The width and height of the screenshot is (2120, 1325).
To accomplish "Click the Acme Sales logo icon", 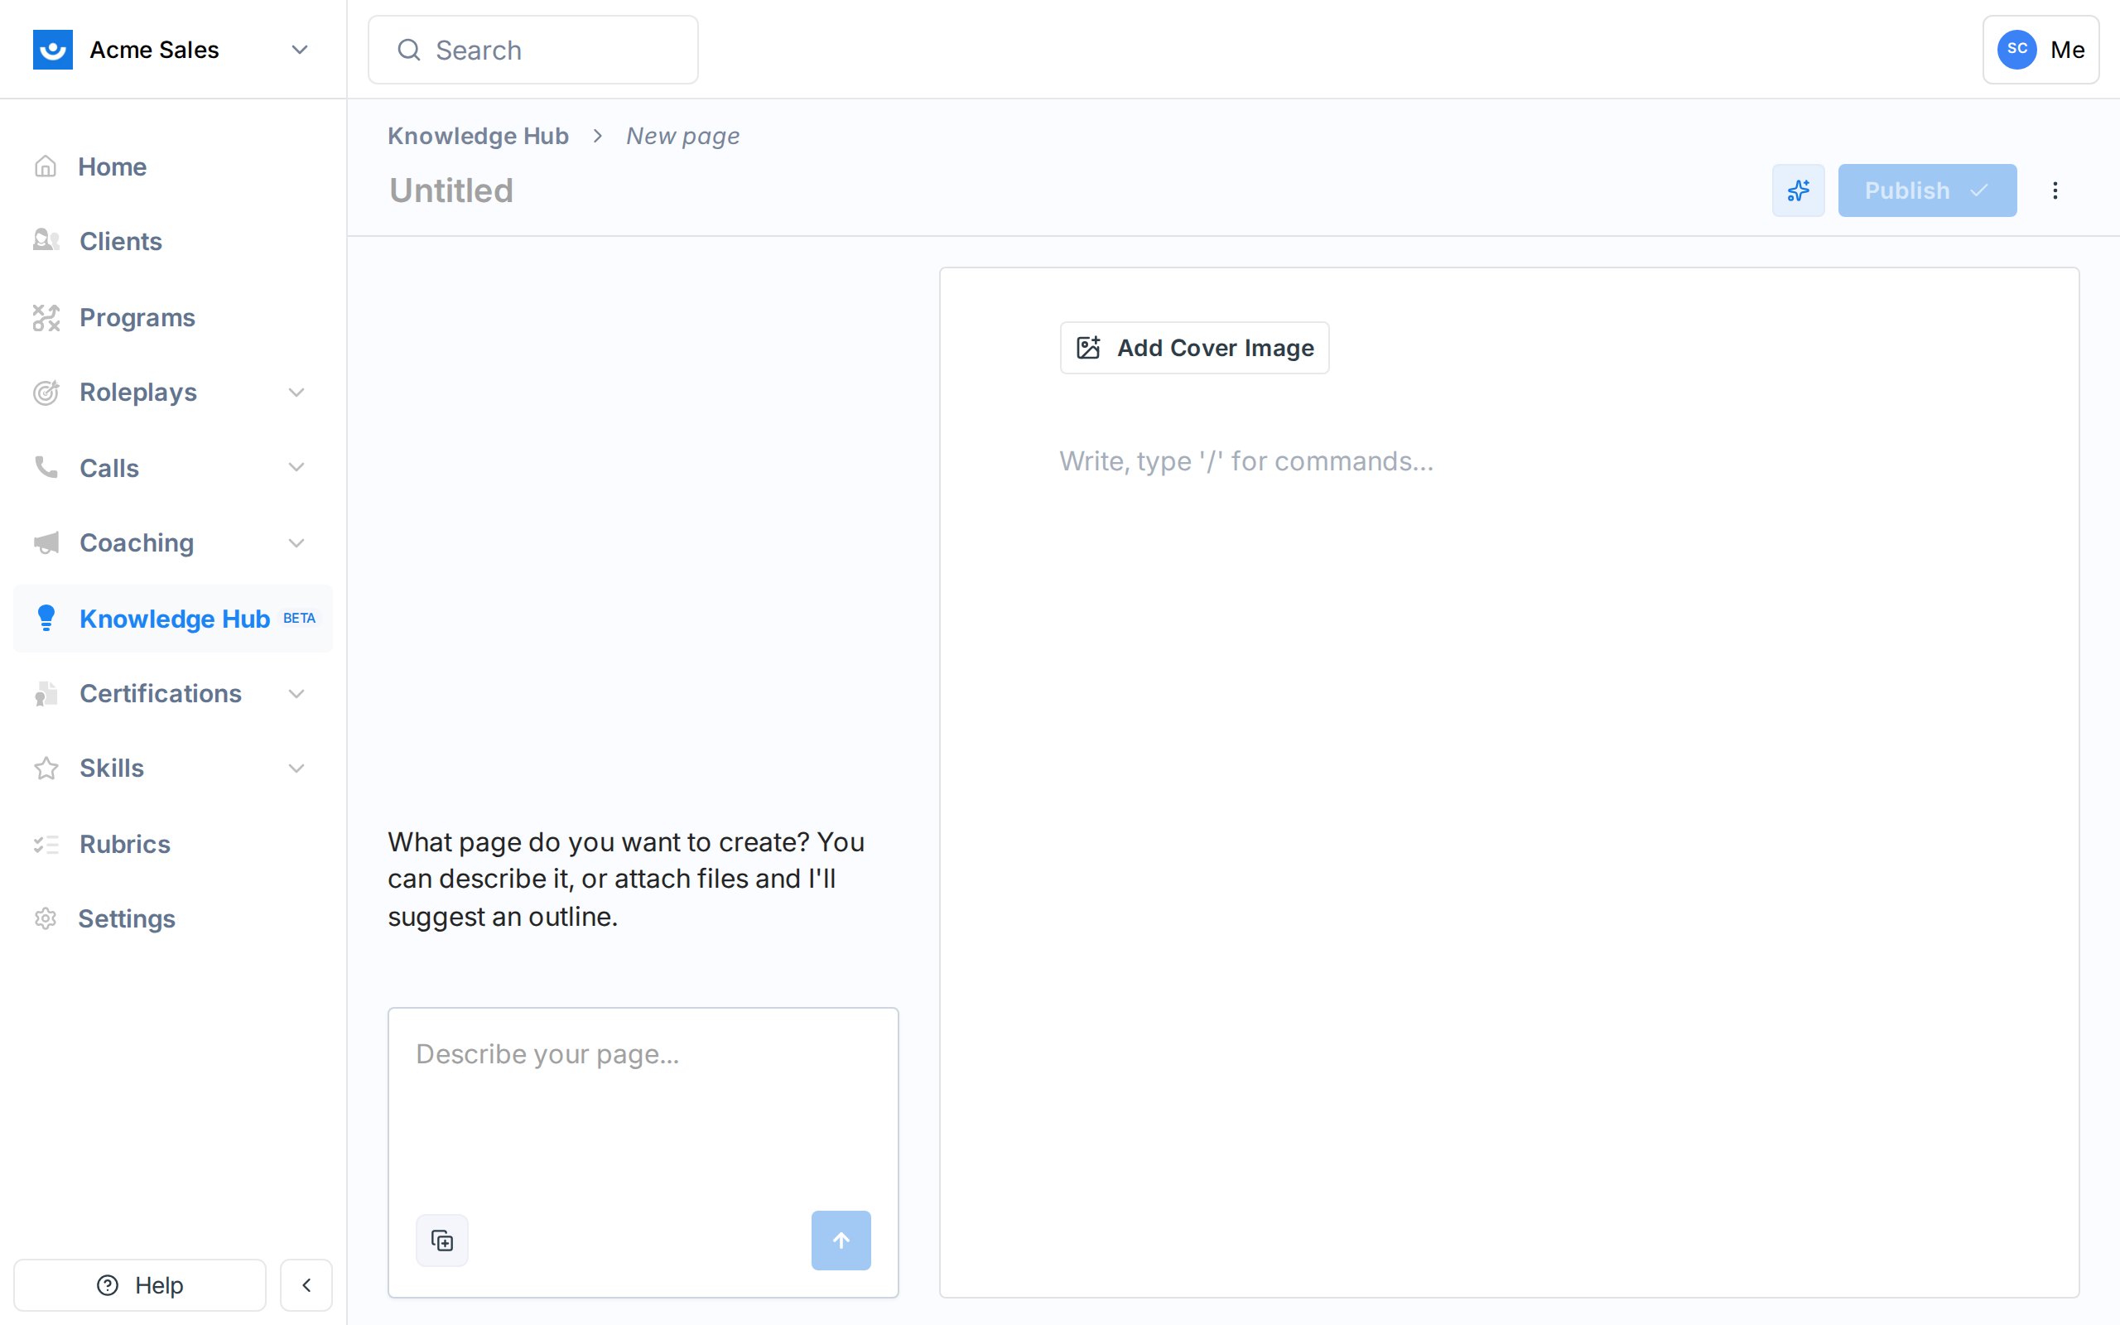I will coord(52,50).
